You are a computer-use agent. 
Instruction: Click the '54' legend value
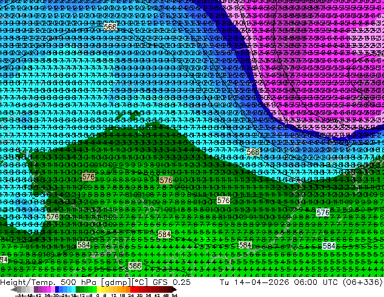click(174, 296)
